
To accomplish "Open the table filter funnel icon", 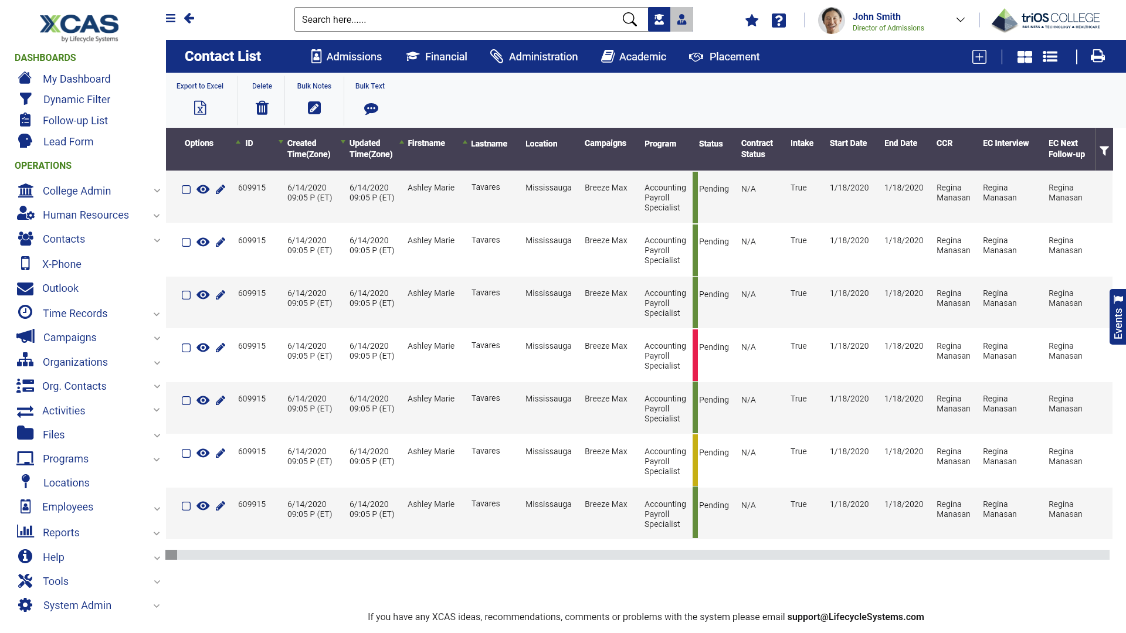I will click(x=1104, y=151).
